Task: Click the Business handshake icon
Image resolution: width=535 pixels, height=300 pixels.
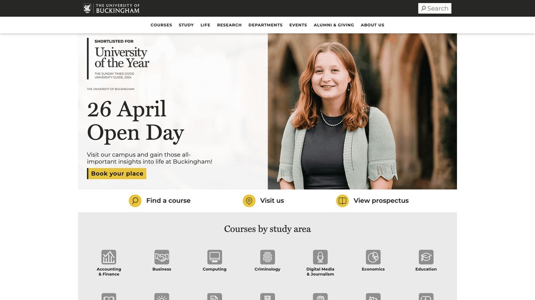Action: pyautogui.click(x=161, y=256)
